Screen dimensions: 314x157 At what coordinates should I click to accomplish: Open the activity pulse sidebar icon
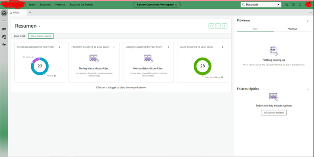(4, 45)
